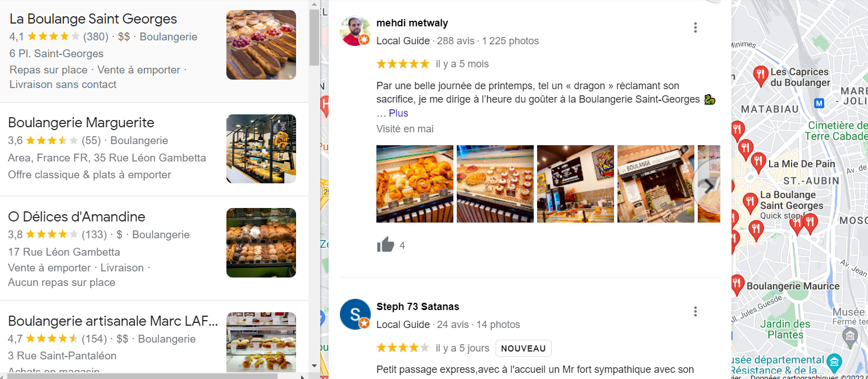Open croissants photo in review

pyautogui.click(x=415, y=184)
